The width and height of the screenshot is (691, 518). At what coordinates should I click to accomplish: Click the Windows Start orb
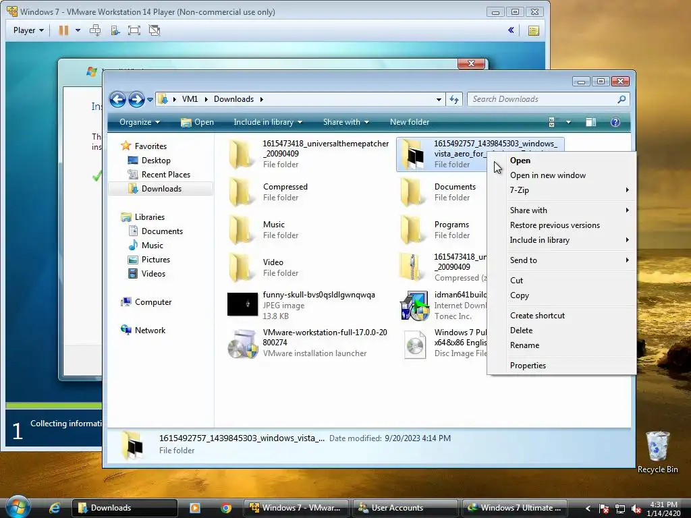[x=17, y=507]
